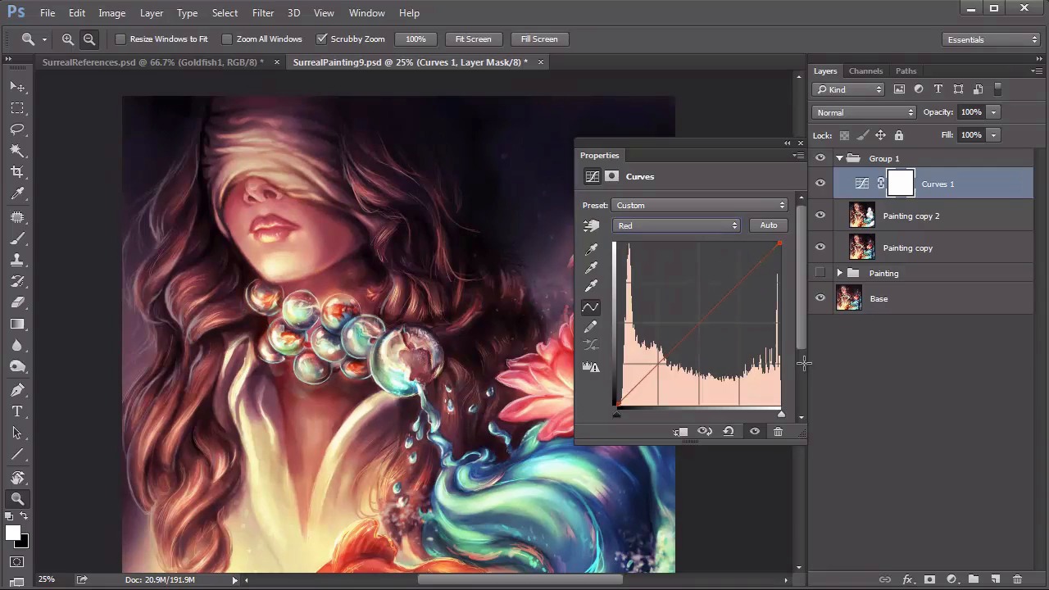Add new adjustment layer icon in Layers panel
The height and width of the screenshot is (590, 1049).
951,579
